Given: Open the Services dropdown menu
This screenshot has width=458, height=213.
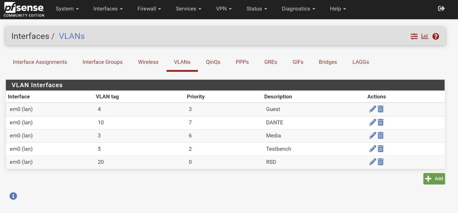Looking at the screenshot, I should pos(188,9).
